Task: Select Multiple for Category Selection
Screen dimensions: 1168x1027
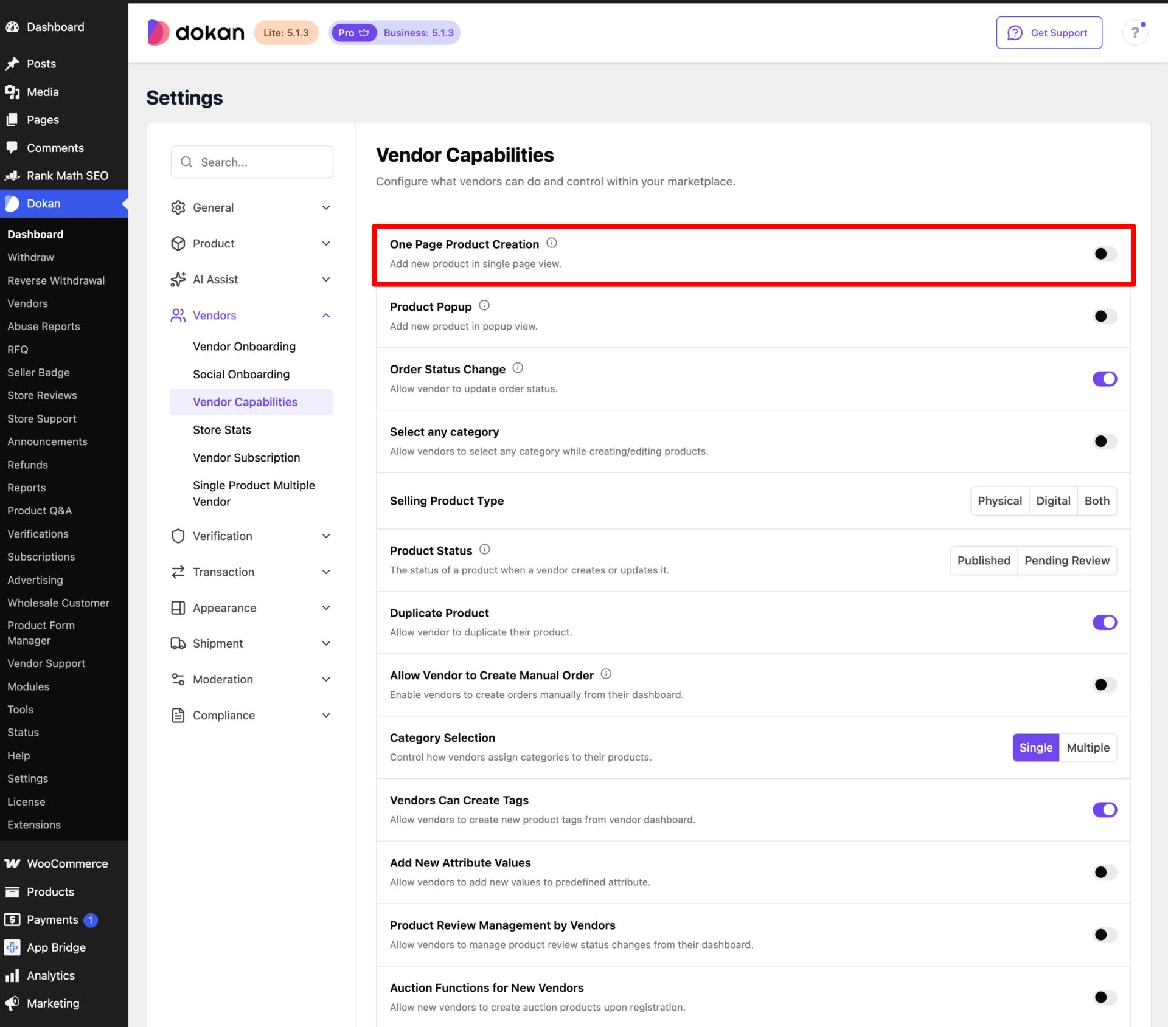Action: pyautogui.click(x=1088, y=748)
